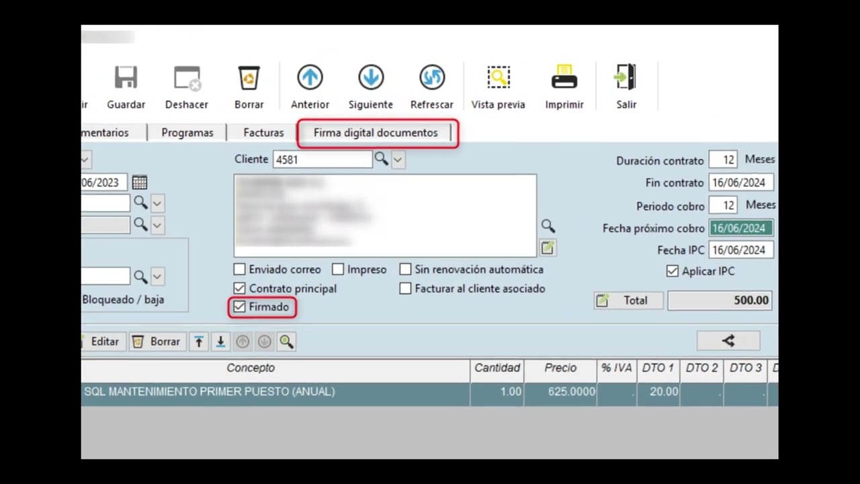Check Facturar al cliente asociado

405,288
